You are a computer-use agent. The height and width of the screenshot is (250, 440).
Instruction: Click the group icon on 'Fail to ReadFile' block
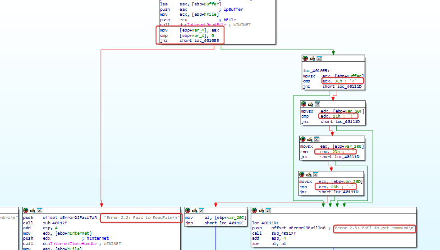[x=40, y=210]
